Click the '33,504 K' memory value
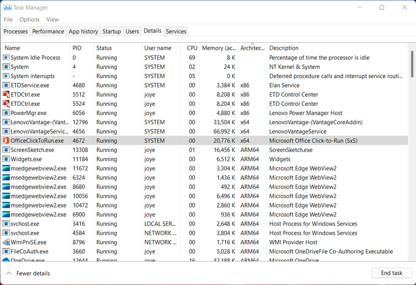416x285 pixels. [x=224, y=123]
